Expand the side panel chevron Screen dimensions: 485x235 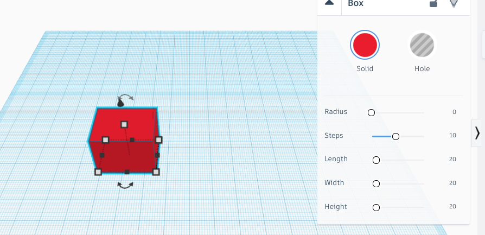(x=477, y=133)
